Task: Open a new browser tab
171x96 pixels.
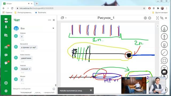Action: click(37, 3)
